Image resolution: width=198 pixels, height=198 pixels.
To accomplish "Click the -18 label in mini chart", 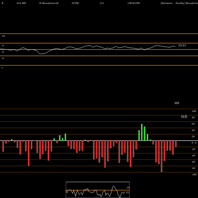I will [128, 188].
